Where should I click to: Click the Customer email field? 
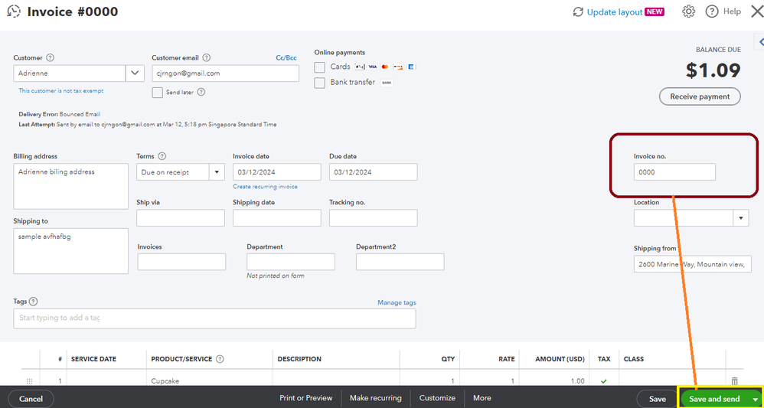[x=225, y=73]
